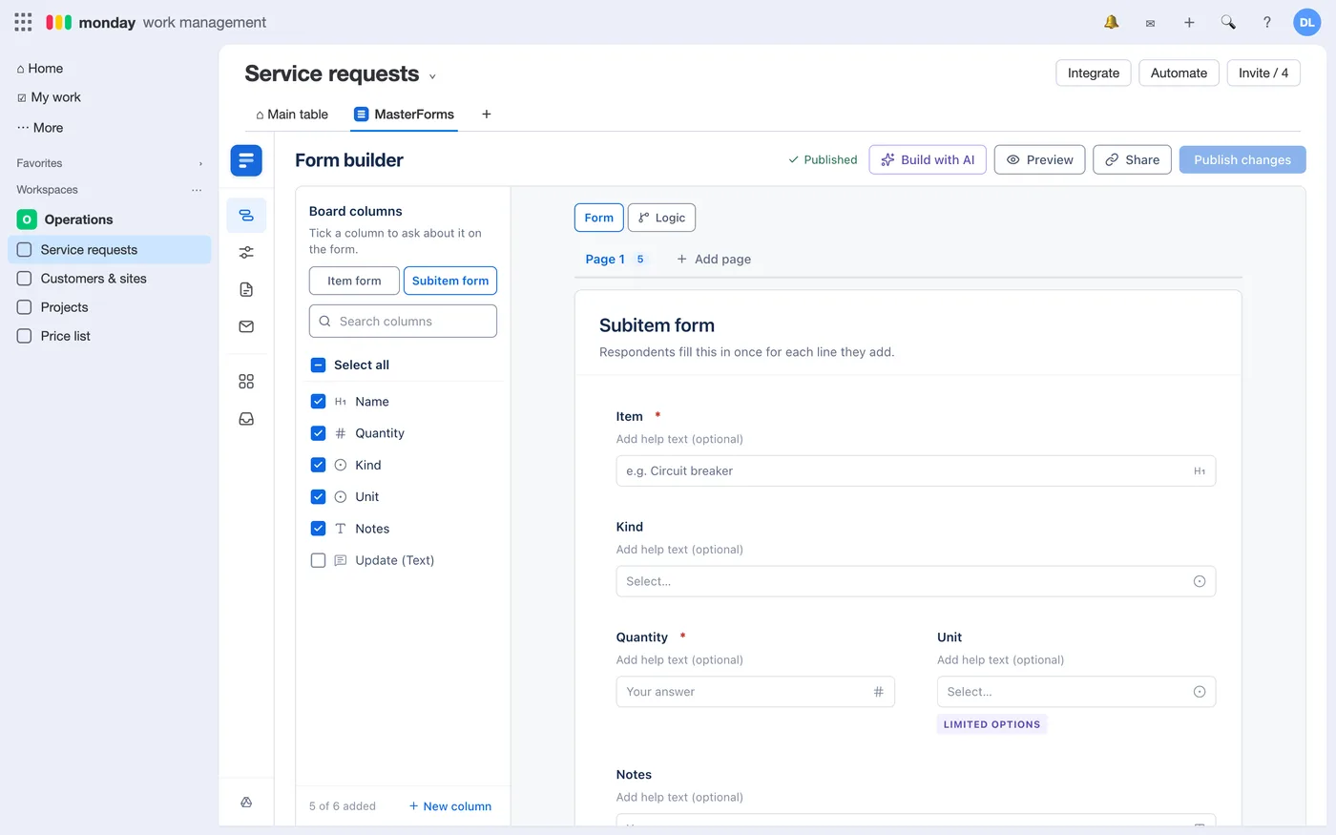
Task: Open the apps grid menu
Action: point(23,22)
